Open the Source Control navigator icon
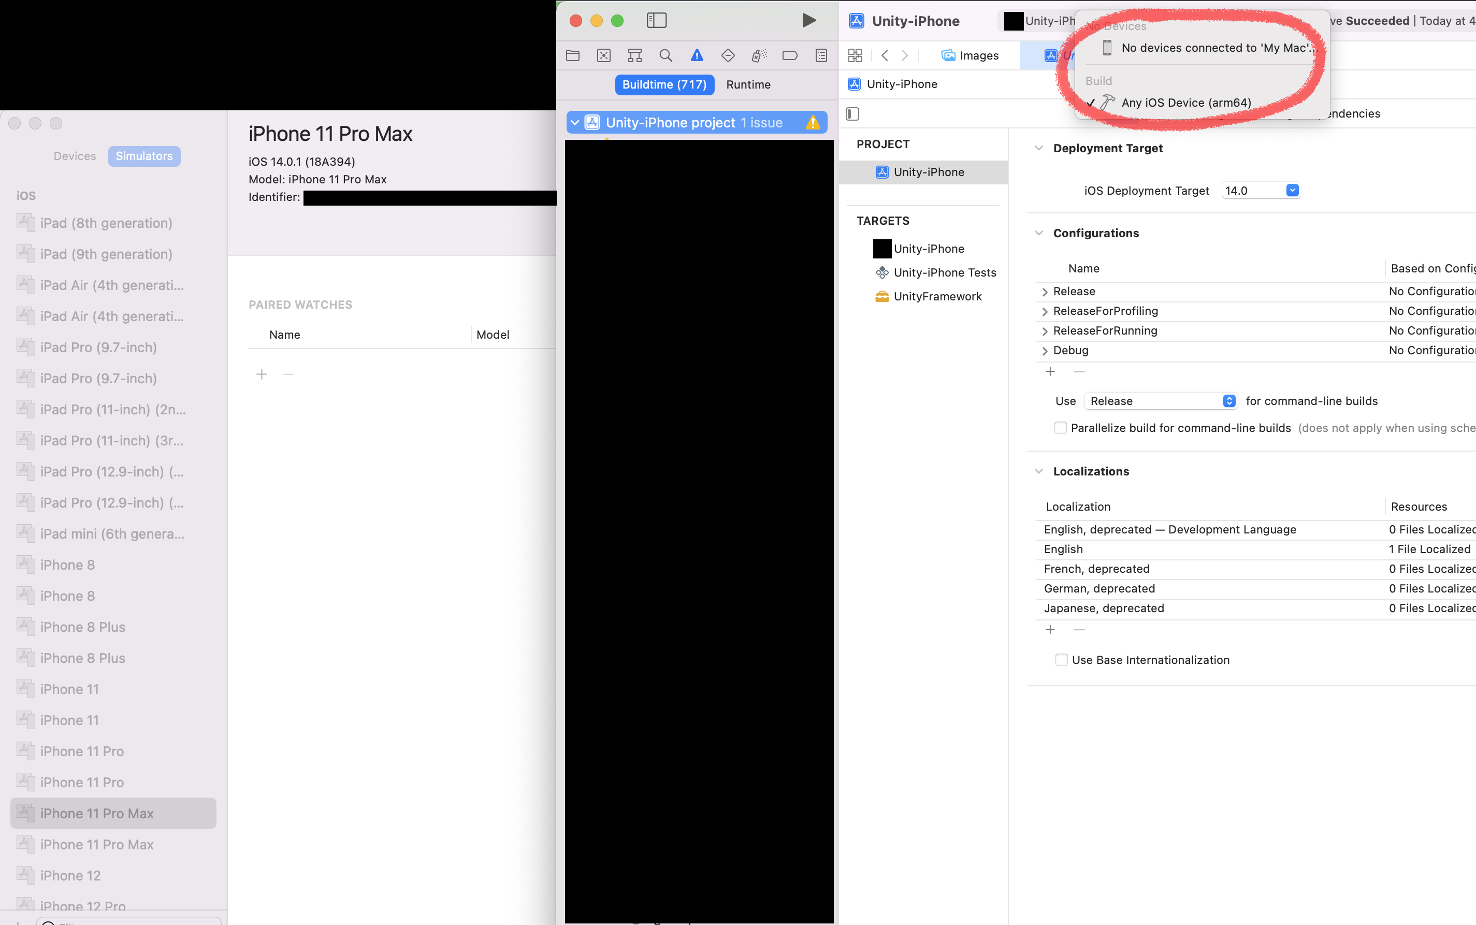Viewport: 1476px width, 925px height. pyautogui.click(x=604, y=55)
